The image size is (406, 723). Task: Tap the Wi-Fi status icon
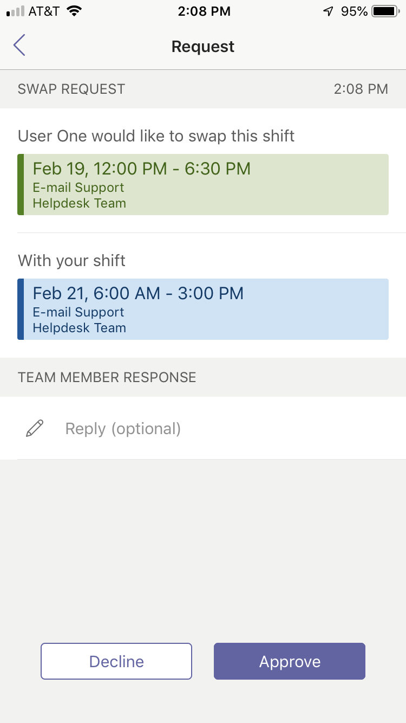(x=74, y=11)
